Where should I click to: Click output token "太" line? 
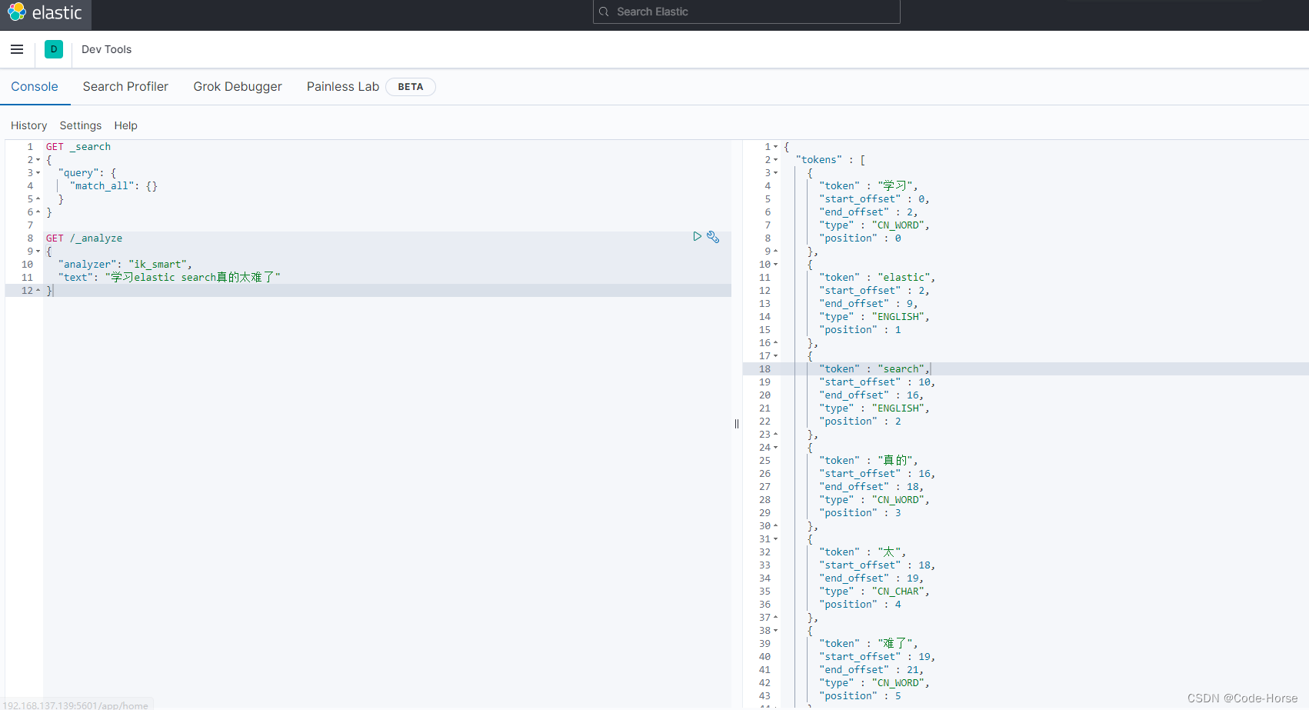tap(862, 552)
